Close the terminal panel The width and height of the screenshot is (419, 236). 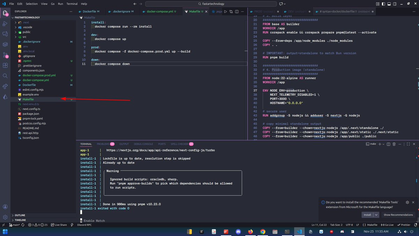413,144
